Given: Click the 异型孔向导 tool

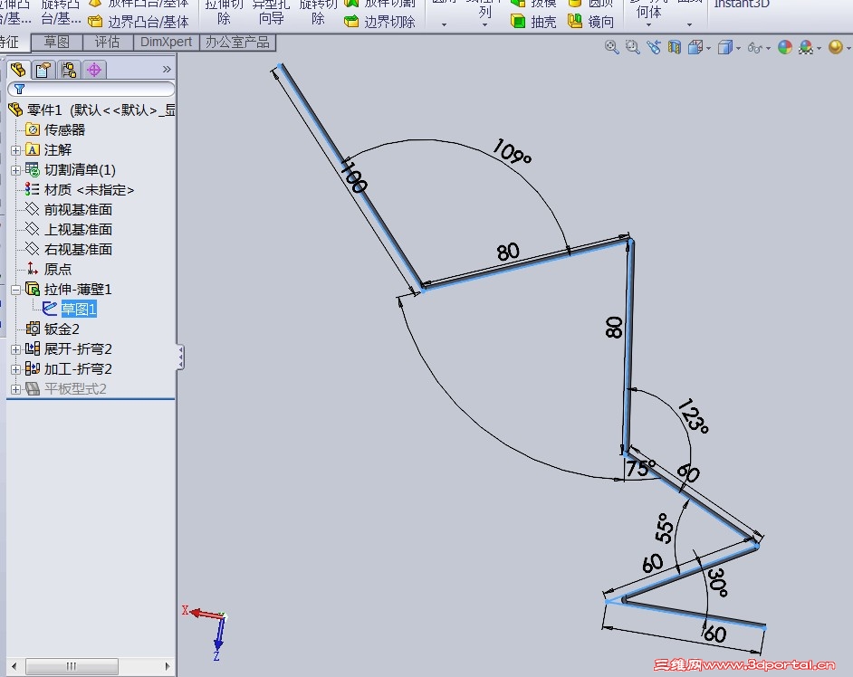Looking at the screenshot, I should point(271,12).
